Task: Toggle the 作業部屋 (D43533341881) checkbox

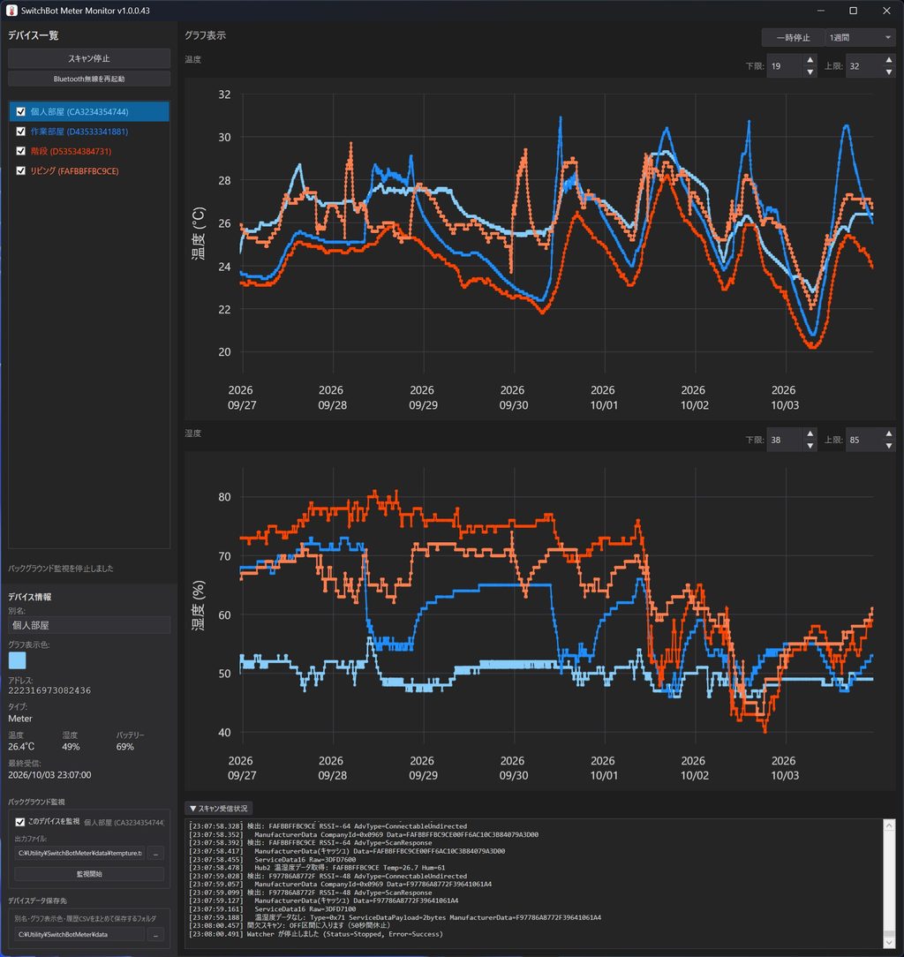Action: coord(21,132)
